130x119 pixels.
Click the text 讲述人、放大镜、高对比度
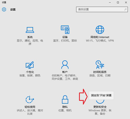(30, 112)
